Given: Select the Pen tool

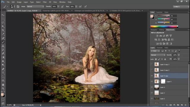Looking at the screenshot, I should (3, 69).
